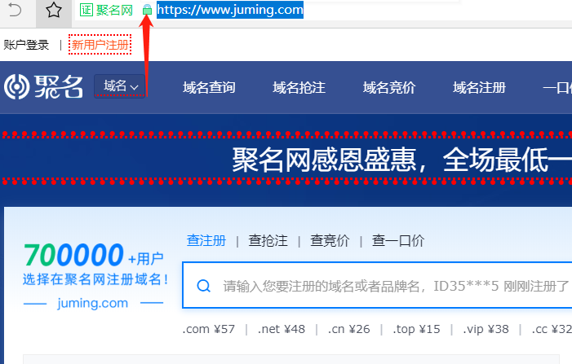Click the .vip ¥38 price

[486, 329]
